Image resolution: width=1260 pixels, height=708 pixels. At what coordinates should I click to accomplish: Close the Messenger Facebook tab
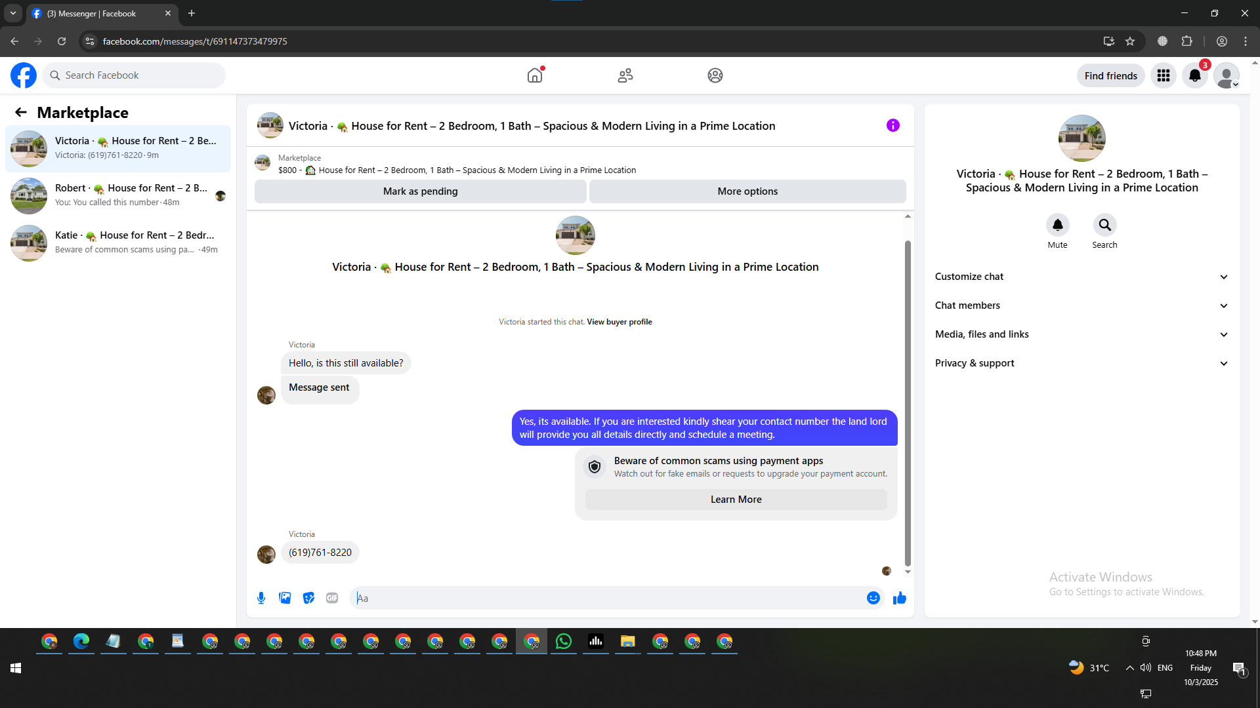168,13
